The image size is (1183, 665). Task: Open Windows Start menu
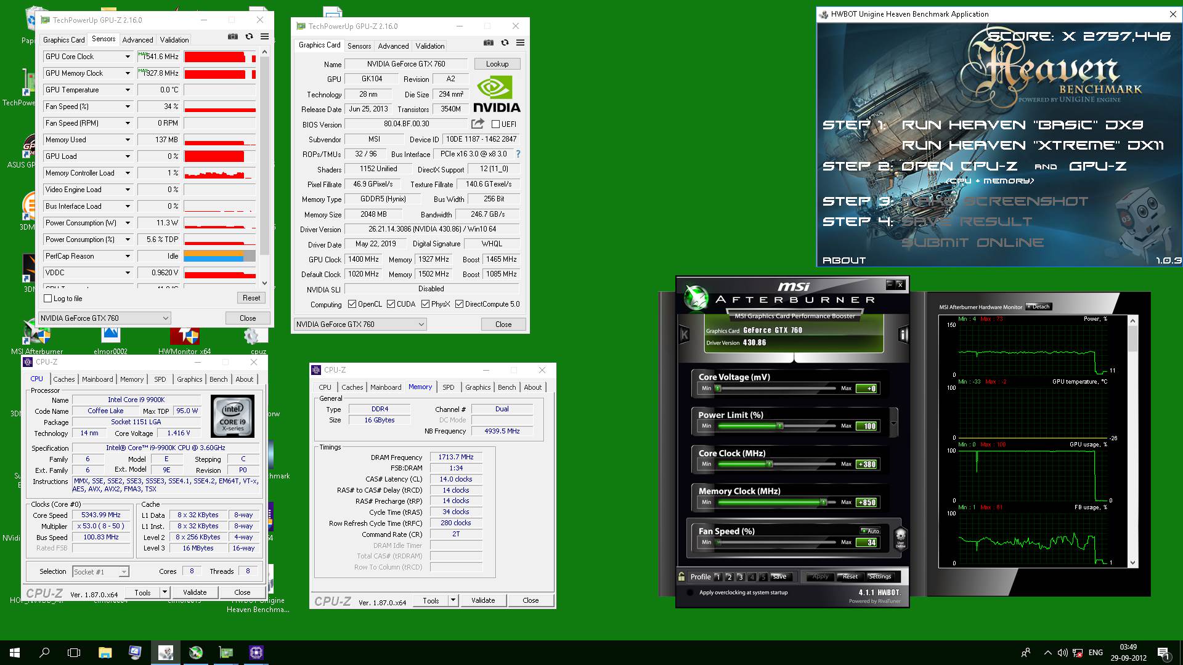pos(15,653)
